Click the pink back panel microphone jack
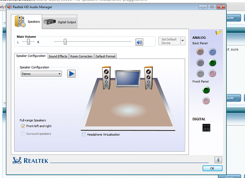The image size is (245, 178). pyautogui.click(x=212, y=73)
